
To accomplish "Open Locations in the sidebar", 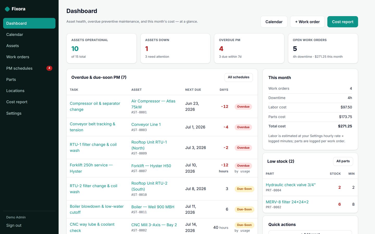I will 29,90.
